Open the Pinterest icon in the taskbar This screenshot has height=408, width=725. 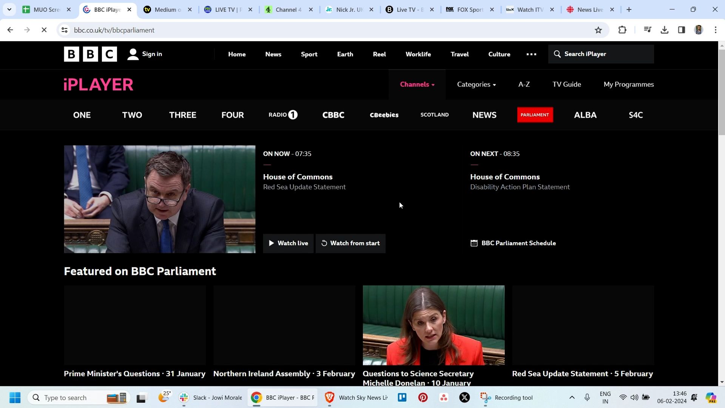tap(423, 397)
